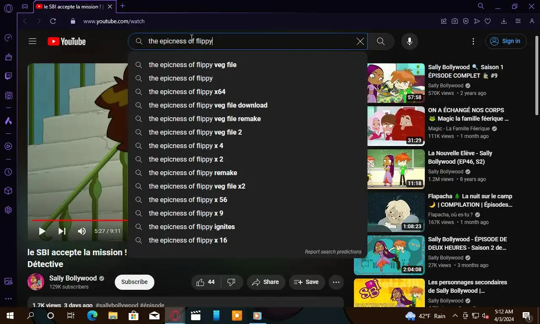
Task: Open YouTube settings three-dot menu
Action: 473,41
